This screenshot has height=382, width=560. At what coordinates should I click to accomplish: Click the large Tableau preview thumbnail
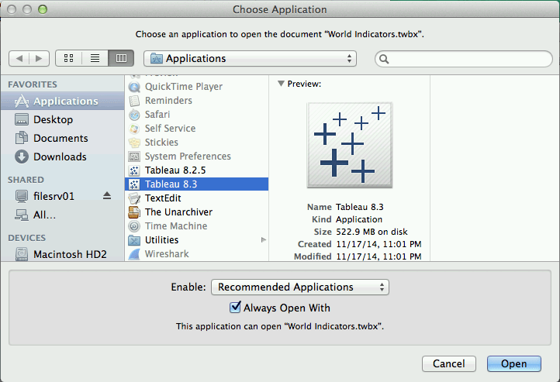(349, 145)
